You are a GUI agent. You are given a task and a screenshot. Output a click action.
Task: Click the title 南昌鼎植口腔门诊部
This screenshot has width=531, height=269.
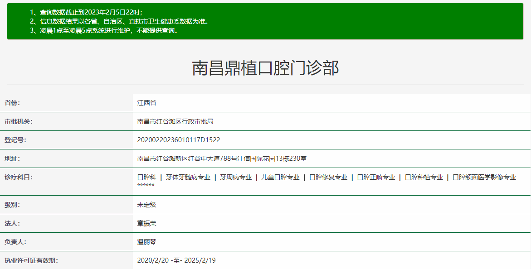265,67
